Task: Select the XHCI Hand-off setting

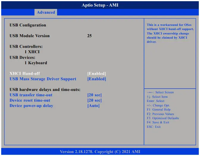Action: tap(25, 73)
